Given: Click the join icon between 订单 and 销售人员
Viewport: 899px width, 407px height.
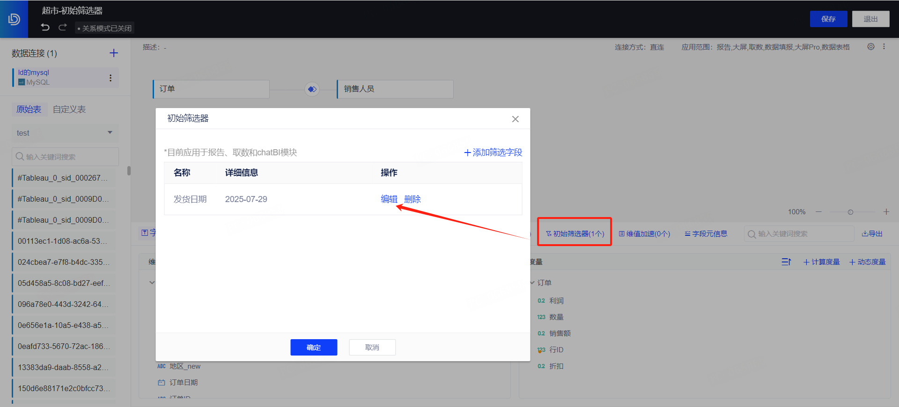Looking at the screenshot, I should coord(312,89).
